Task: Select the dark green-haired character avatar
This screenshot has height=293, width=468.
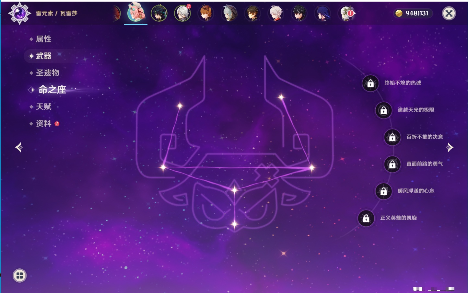Action: point(159,13)
